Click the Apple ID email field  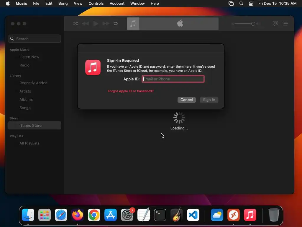coord(173,79)
